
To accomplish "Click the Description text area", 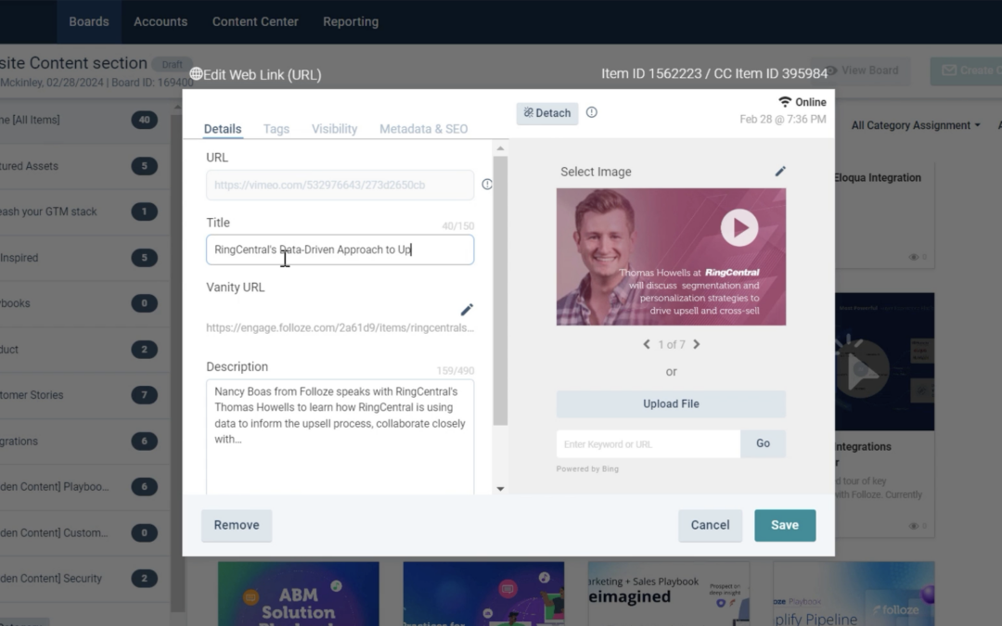I will click(340, 437).
